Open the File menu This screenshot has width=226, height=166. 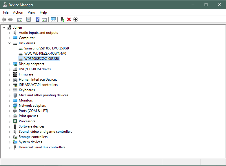tap(6, 12)
